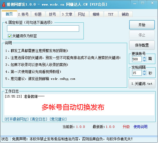
Task: Minimize the 推他网群发 window
Action: pos(135,3)
